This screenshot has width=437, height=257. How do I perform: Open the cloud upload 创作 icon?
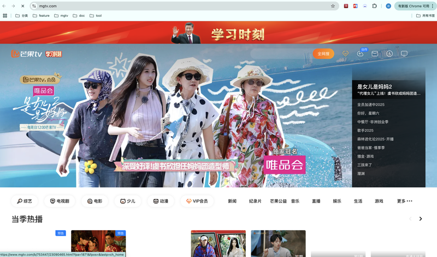(x=360, y=53)
